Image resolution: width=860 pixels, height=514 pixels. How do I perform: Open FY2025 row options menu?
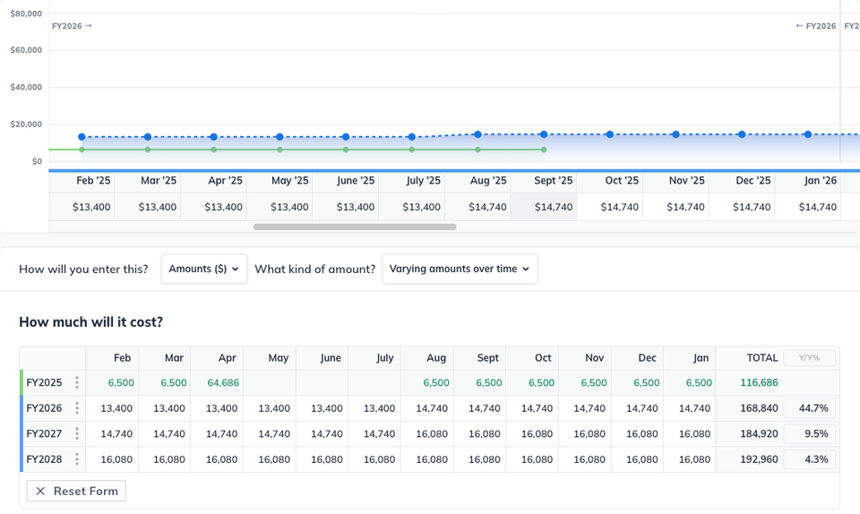[x=77, y=382]
